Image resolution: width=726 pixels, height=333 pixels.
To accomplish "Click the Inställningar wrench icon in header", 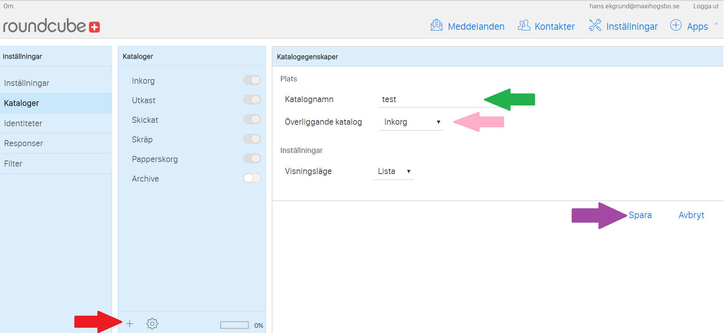I will 595,25.
